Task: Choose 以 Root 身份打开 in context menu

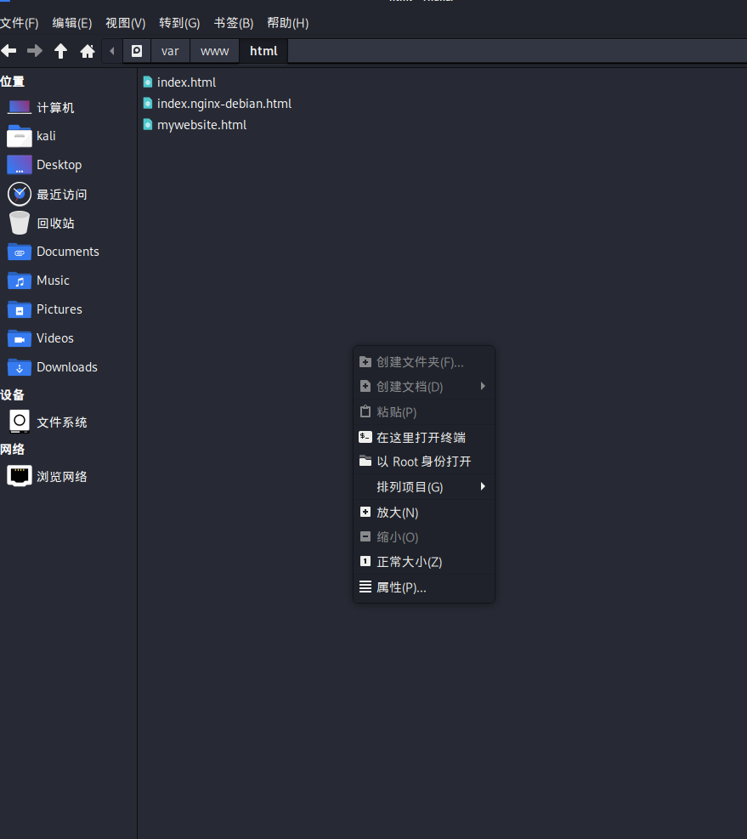Action: (424, 462)
